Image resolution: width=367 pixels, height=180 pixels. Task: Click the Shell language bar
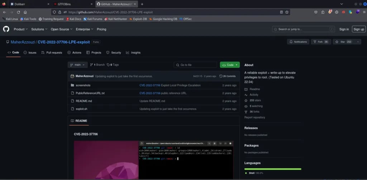(x=273, y=169)
